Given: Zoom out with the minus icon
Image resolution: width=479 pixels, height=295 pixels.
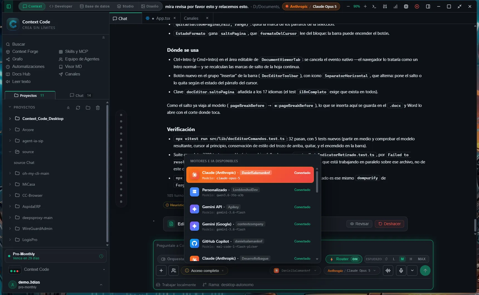Looking at the screenshot, I should tap(348, 6).
